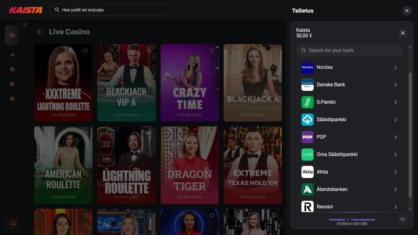The width and height of the screenshot is (418, 235).
Task: Expand Säästöpankki with its chevron
Action: [x=395, y=120]
